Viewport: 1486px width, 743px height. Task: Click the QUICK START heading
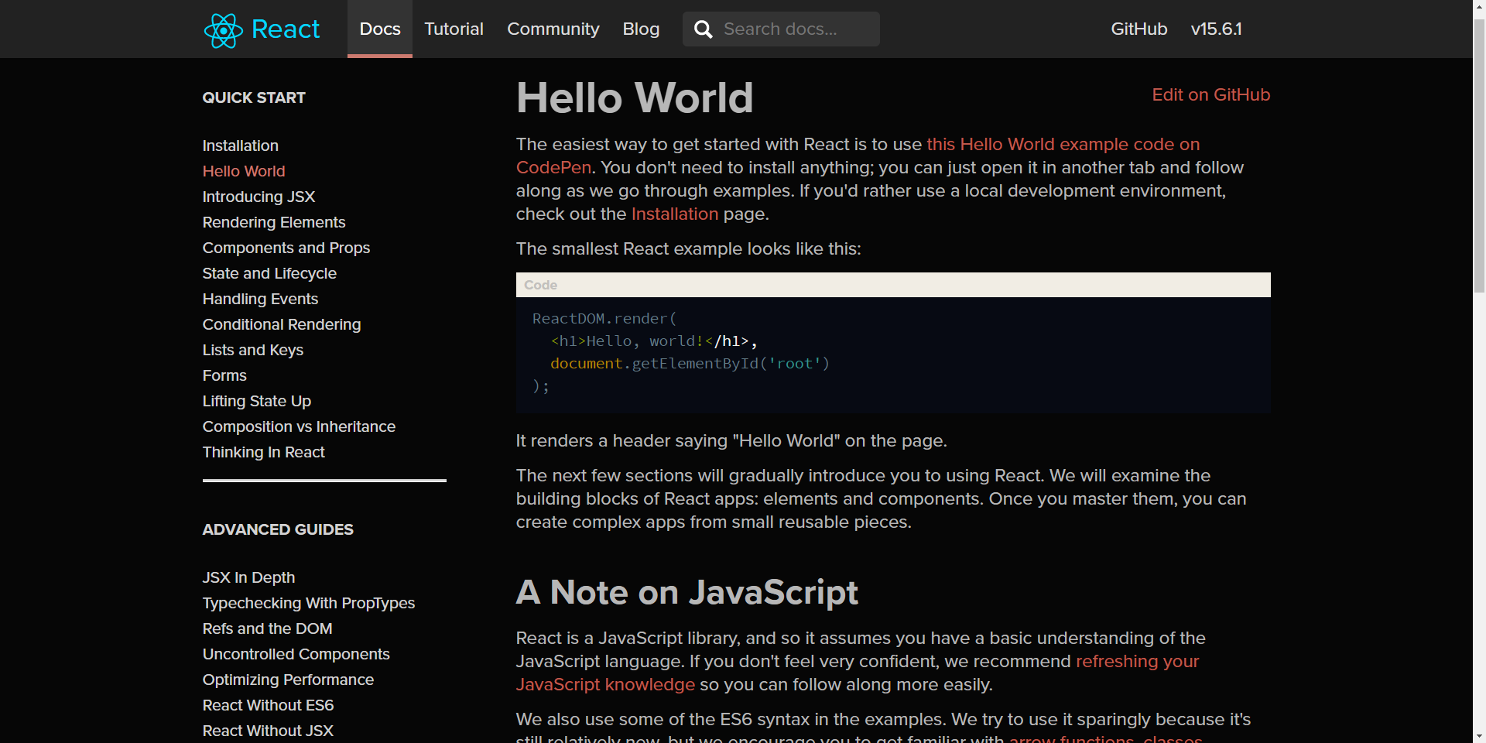click(x=254, y=98)
